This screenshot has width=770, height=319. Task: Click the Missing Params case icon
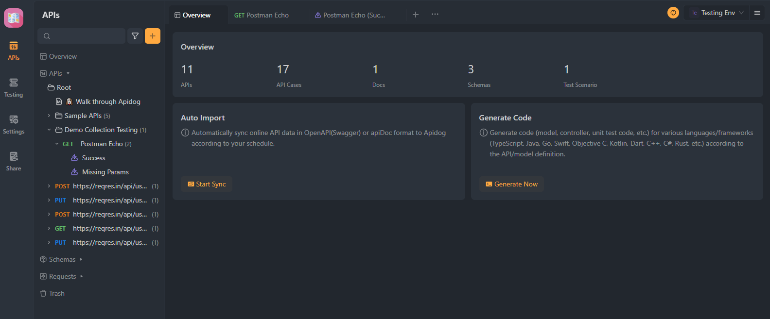[74, 172]
